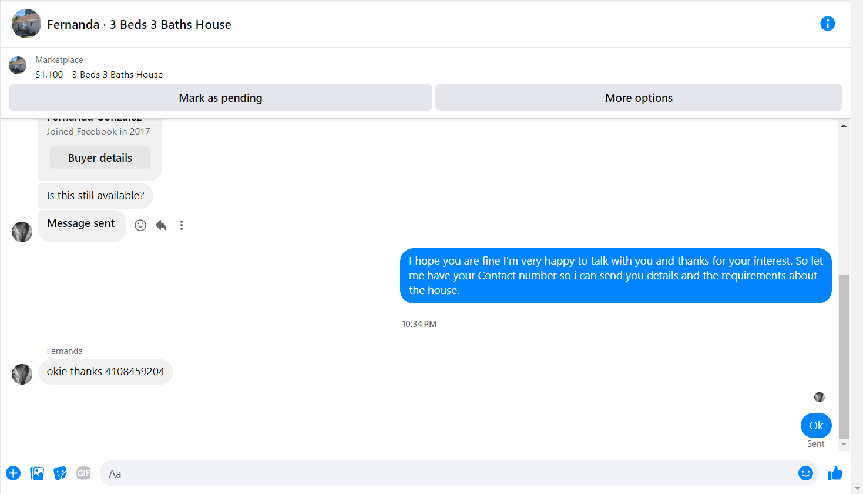This screenshot has width=863, height=494.
Task: React to the 'Message sent' bubble with emoji
Action: click(140, 225)
